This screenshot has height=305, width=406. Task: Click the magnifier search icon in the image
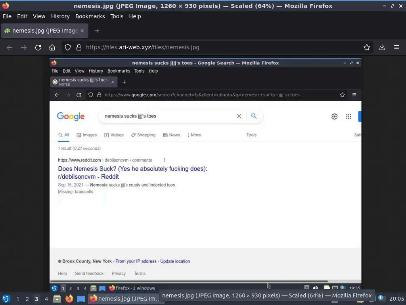[254, 116]
